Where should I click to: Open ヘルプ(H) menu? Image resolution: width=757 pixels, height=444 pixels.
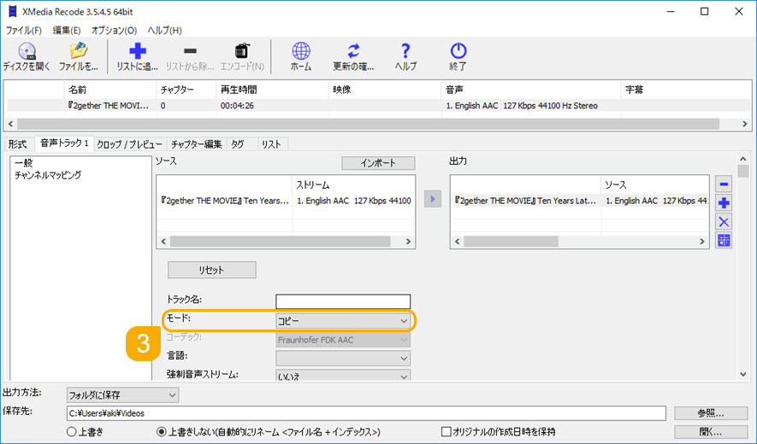click(x=164, y=31)
